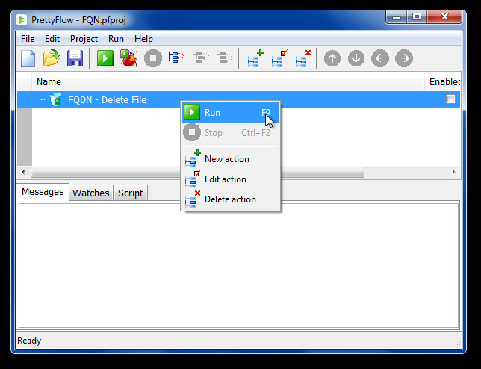Open the File menu
Image resolution: width=481 pixels, height=369 pixels.
(28, 39)
